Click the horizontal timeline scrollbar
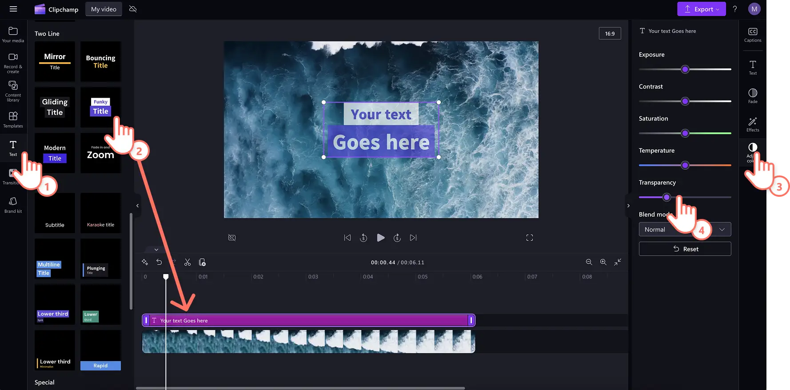Screen dimensions: 790x390 300,388
